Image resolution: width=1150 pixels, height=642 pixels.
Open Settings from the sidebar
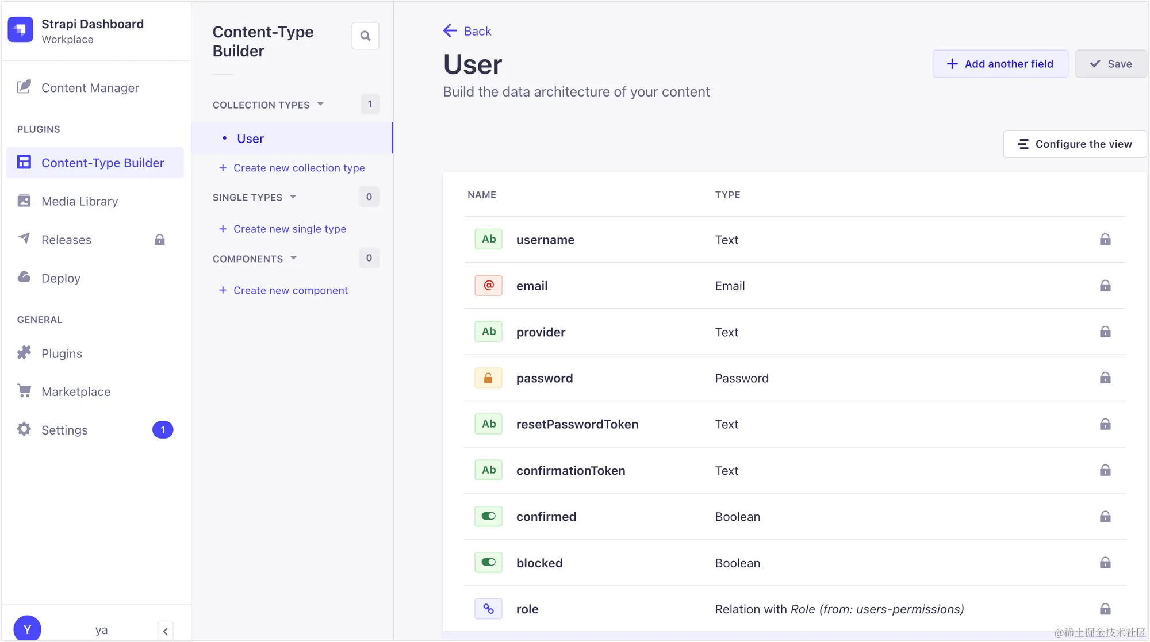tap(64, 430)
